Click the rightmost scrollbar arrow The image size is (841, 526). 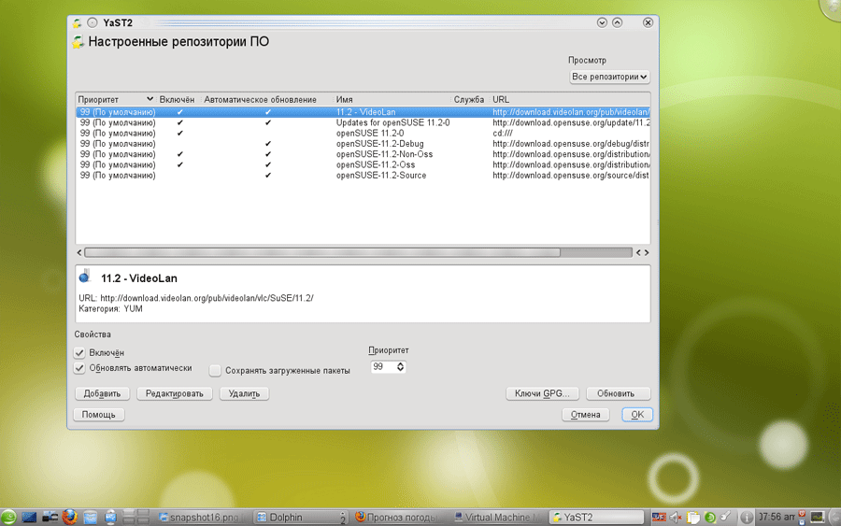click(x=647, y=252)
